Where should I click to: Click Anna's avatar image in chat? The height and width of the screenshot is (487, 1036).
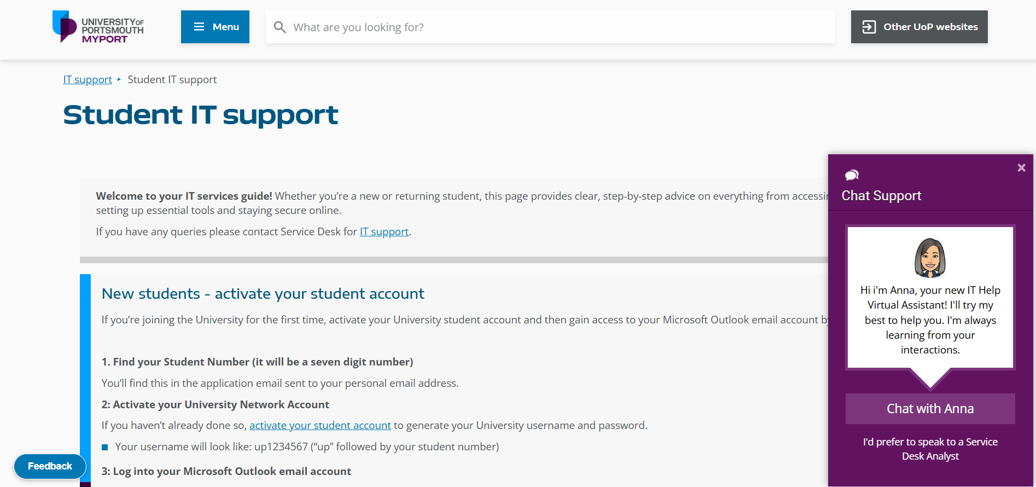tap(930, 258)
